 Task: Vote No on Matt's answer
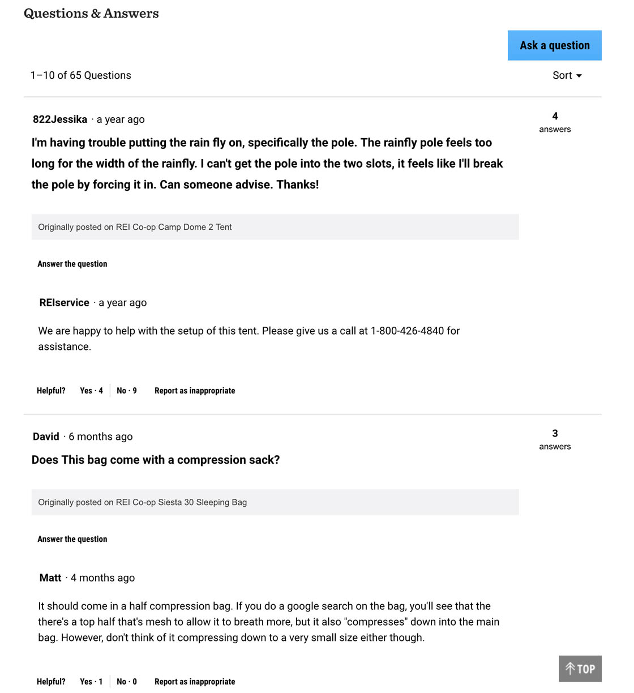click(x=126, y=682)
